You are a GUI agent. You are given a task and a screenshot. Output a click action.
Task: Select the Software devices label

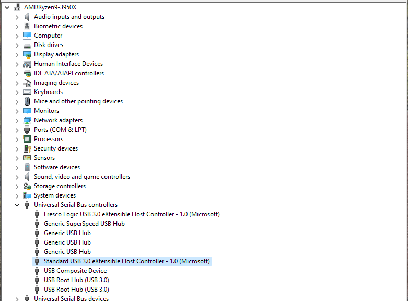(x=57, y=167)
